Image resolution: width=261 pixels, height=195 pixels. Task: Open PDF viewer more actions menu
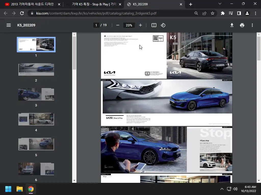[252, 25]
